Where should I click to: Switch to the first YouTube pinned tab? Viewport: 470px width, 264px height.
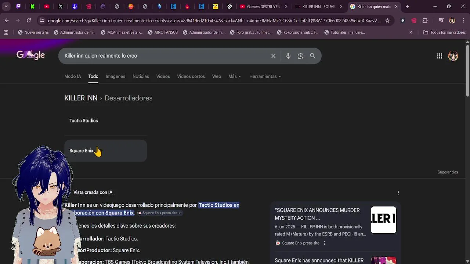point(47,6)
